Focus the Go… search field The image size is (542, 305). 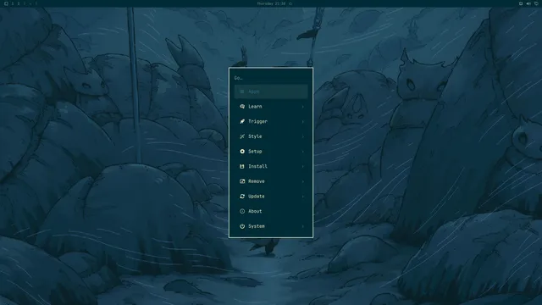point(271,78)
